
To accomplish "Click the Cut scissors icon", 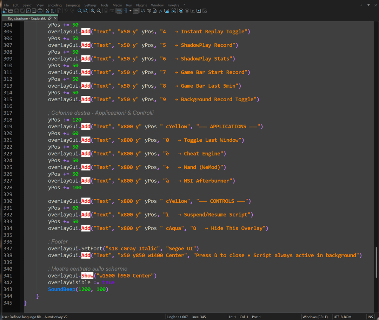I will coord(47,11).
